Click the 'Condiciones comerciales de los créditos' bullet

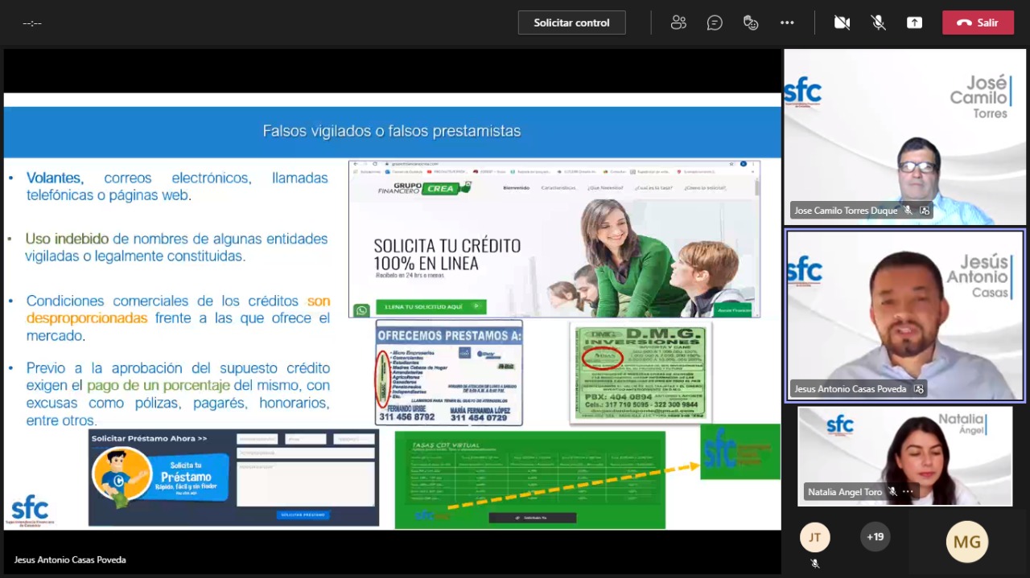pyautogui.click(x=178, y=318)
